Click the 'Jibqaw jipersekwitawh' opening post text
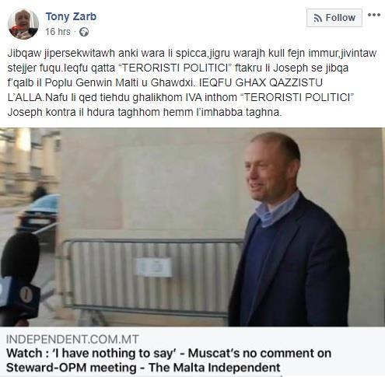Screen dimensions: 385x377 [x=61, y=53]
